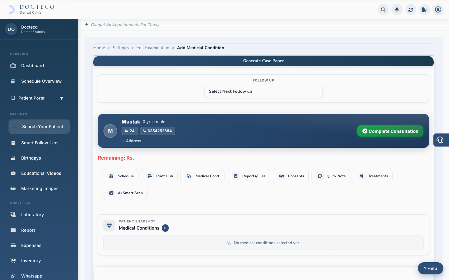This screenshot has width=449, height=280.
Task: Click the phone number badge 6354252684
Action: 157,131
